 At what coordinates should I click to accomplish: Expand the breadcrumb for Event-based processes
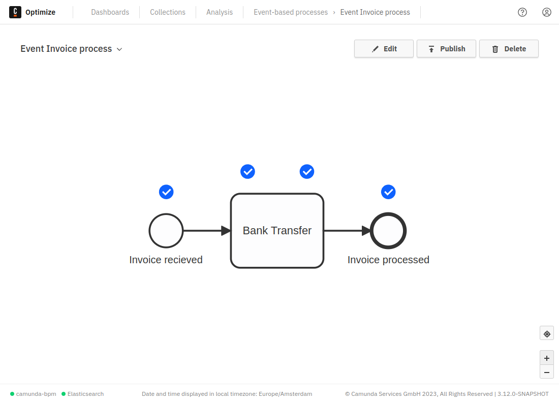pos(291,12)
